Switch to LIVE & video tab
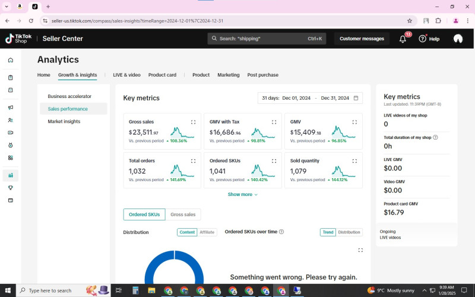Viewport: 475px width, 297px height. click(x=126, y=75)
